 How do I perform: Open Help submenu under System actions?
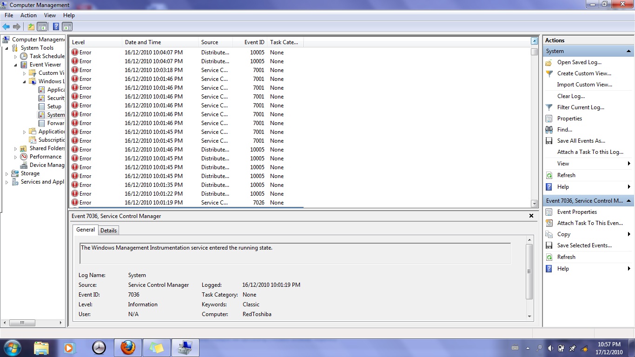tap(588, 187)
